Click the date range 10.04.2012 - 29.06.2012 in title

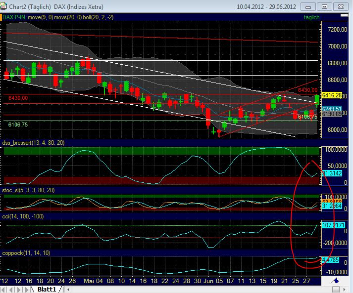[266, 7]
